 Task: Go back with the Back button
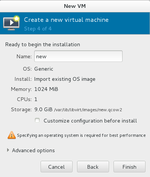pos(93,167)
